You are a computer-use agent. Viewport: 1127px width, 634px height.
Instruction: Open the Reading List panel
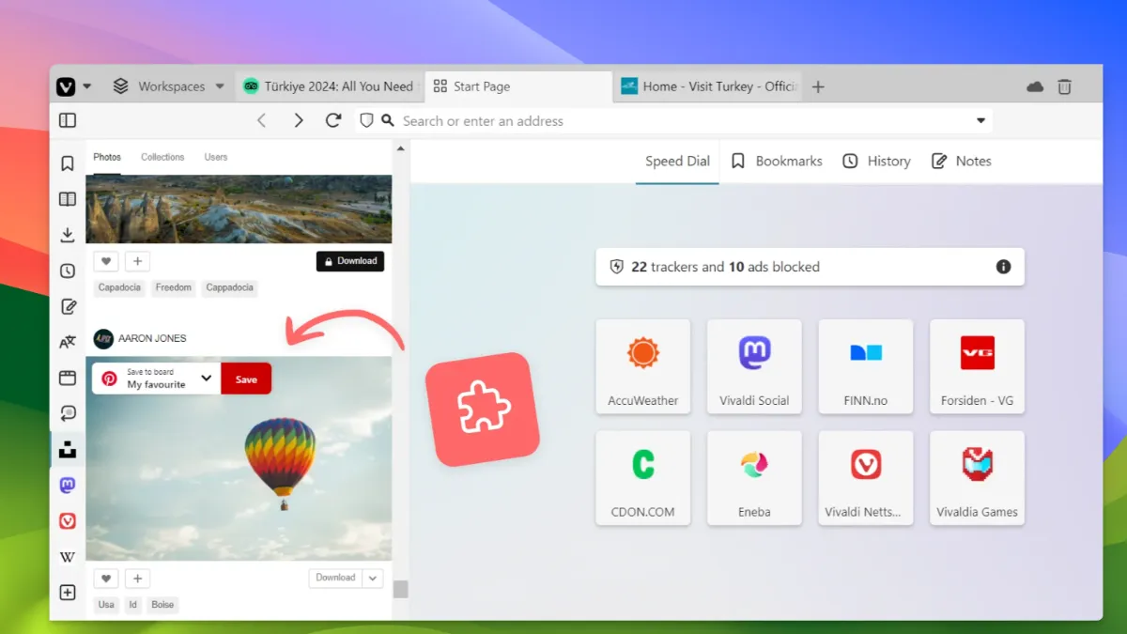click(68, 199)
